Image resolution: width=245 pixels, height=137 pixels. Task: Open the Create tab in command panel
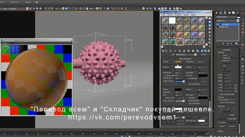[217, 13]
